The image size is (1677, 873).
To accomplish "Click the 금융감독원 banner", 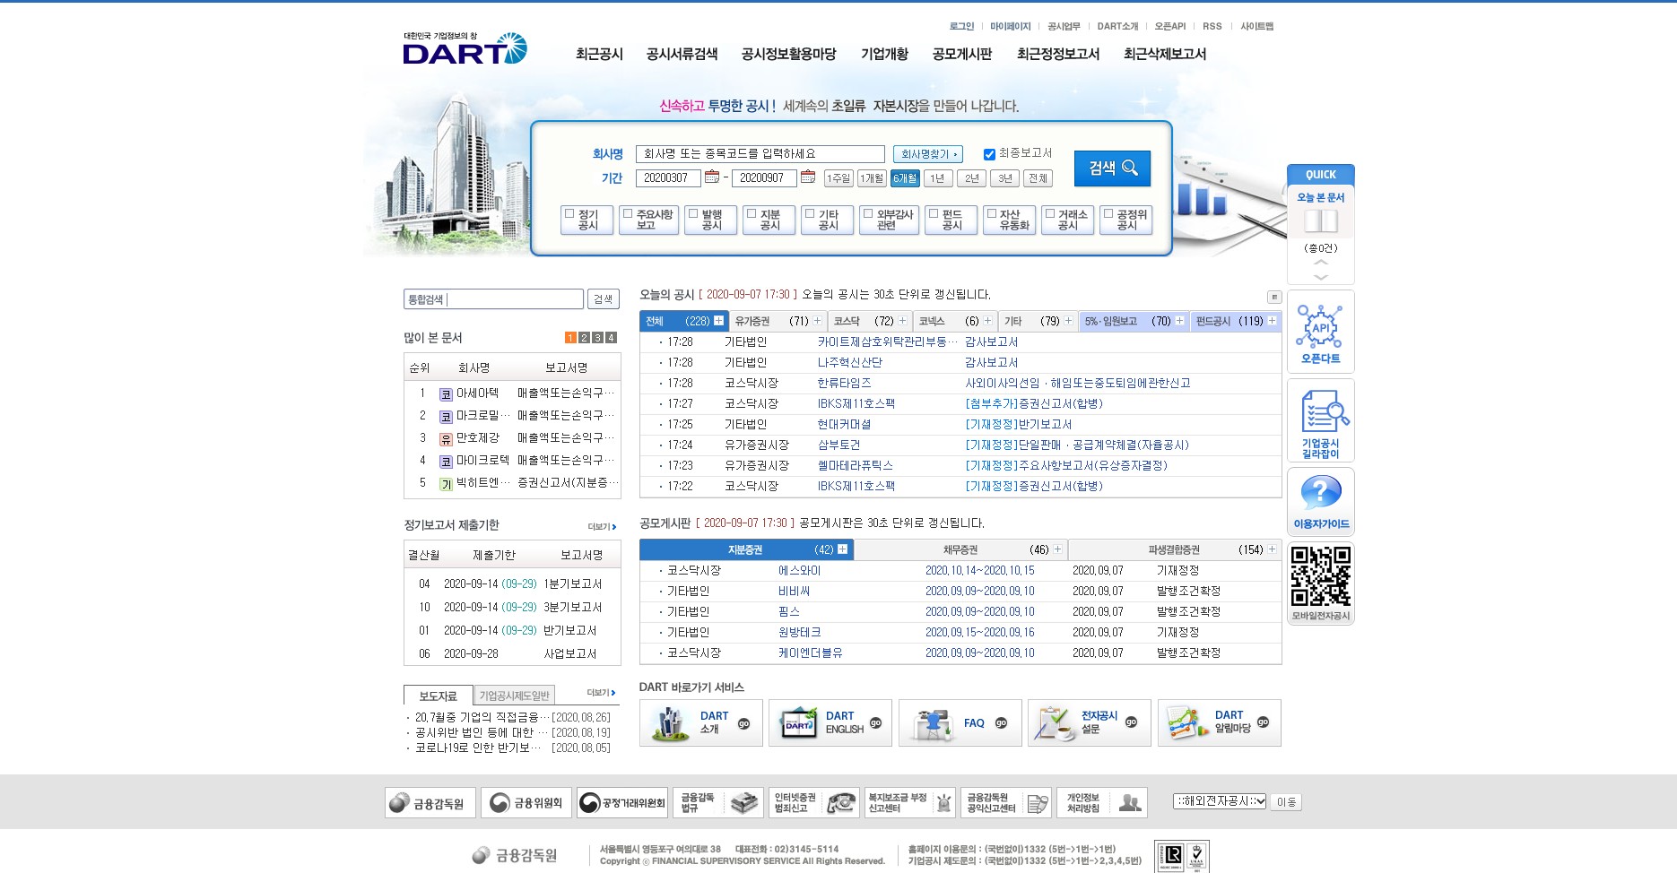I will click(x=430, y=803).
